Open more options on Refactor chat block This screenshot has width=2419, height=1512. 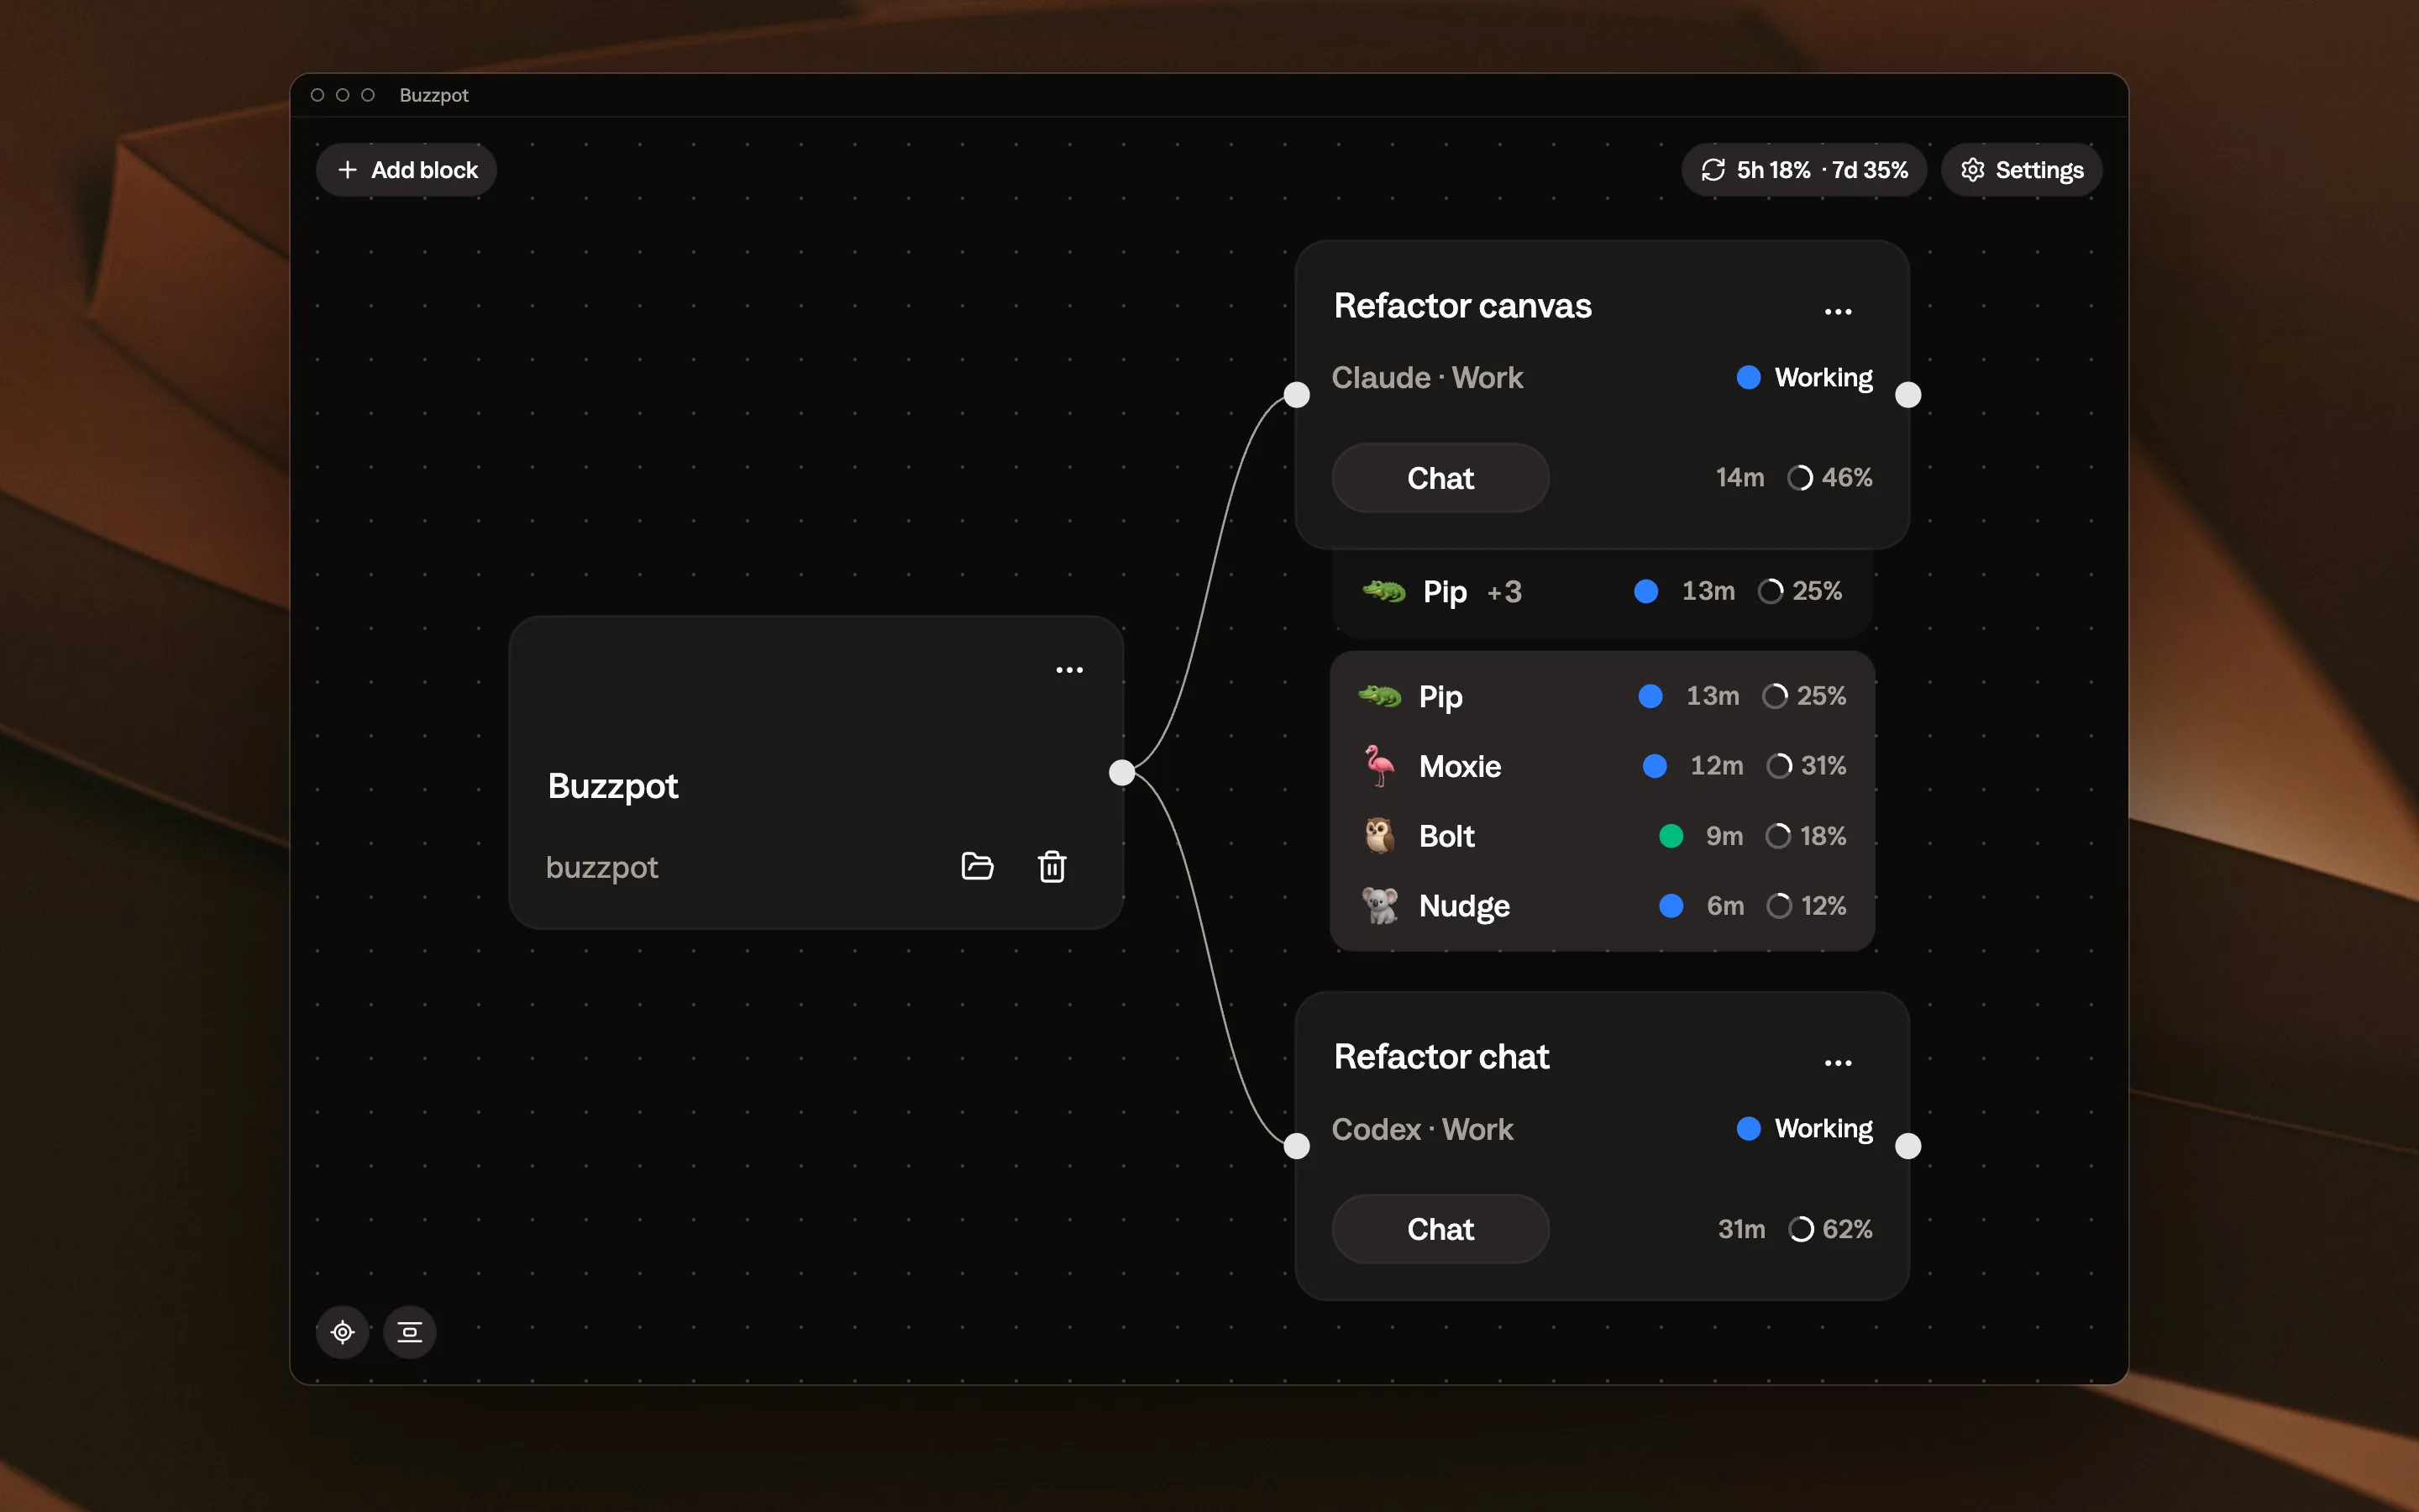coord(1837,1063)
